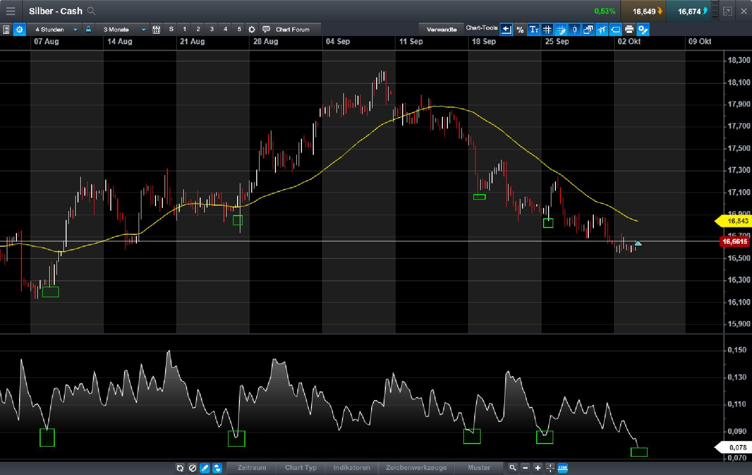752x475 pixels.
Task: Open the percentage scale icon
Action: 520,29
